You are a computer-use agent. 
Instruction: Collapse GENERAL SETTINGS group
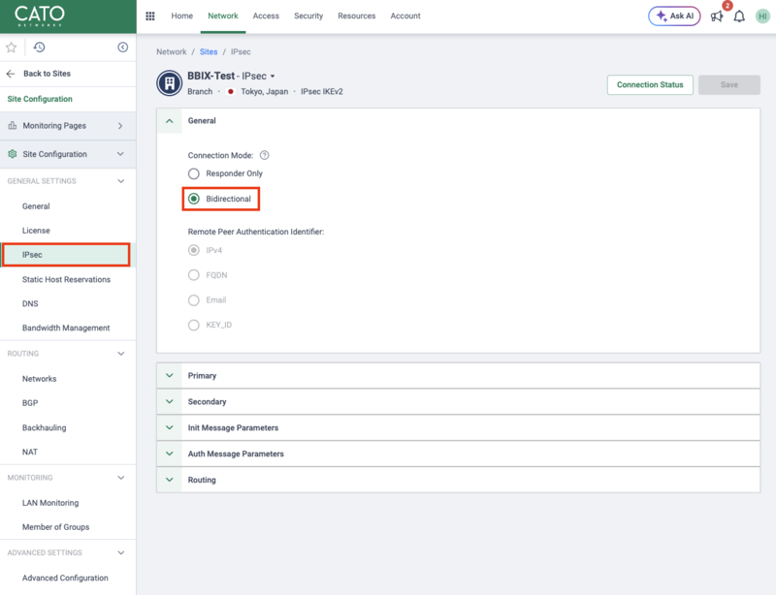120,181
